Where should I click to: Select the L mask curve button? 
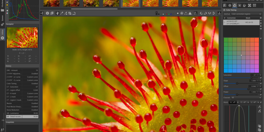(253, 102)
